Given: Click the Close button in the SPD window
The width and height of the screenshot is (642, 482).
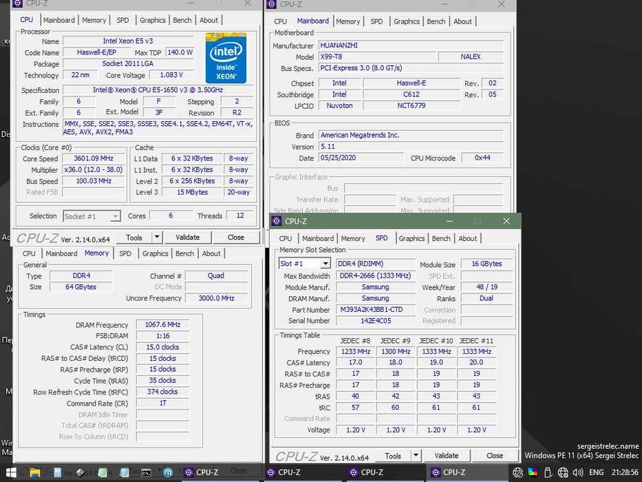Looking at the screenshot, I should click(495, 455).
